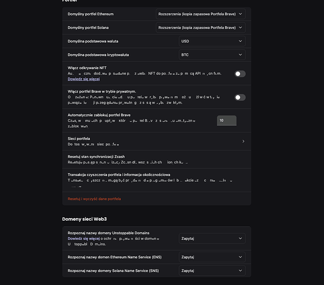Click the auto-lock minutes input field
Viewport: 324px width, 285px height.
coord(226,120)
